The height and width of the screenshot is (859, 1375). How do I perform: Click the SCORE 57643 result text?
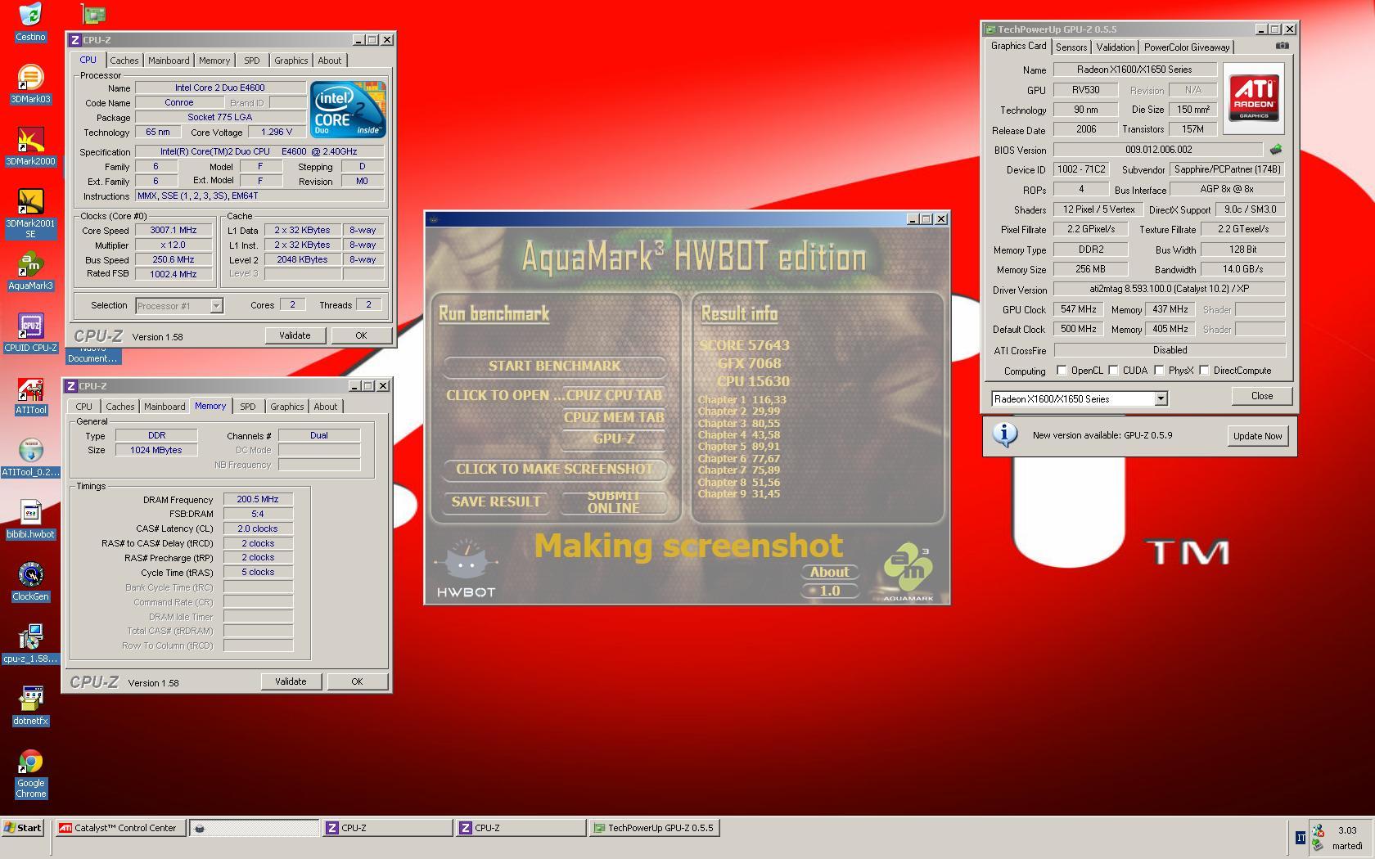click(x=744, y=345)
